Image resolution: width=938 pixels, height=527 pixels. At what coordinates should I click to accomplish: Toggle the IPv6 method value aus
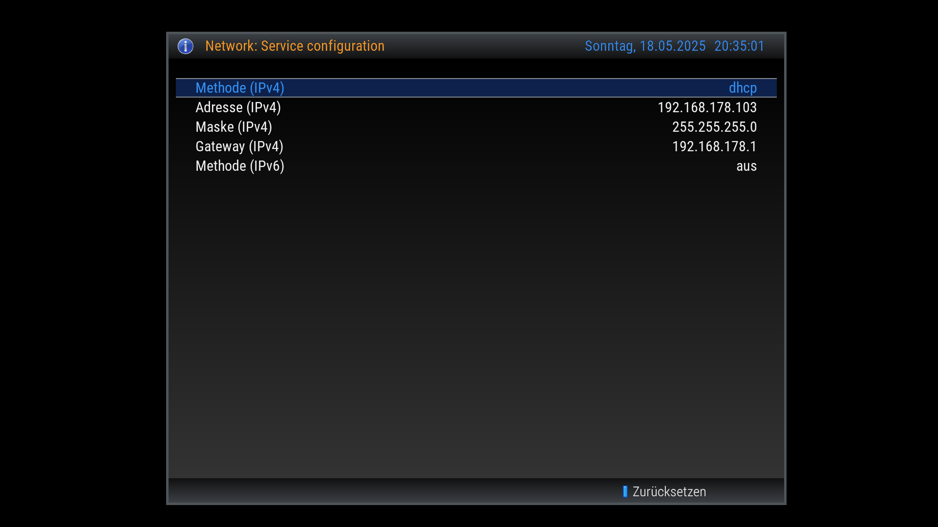tap(746, 166)
